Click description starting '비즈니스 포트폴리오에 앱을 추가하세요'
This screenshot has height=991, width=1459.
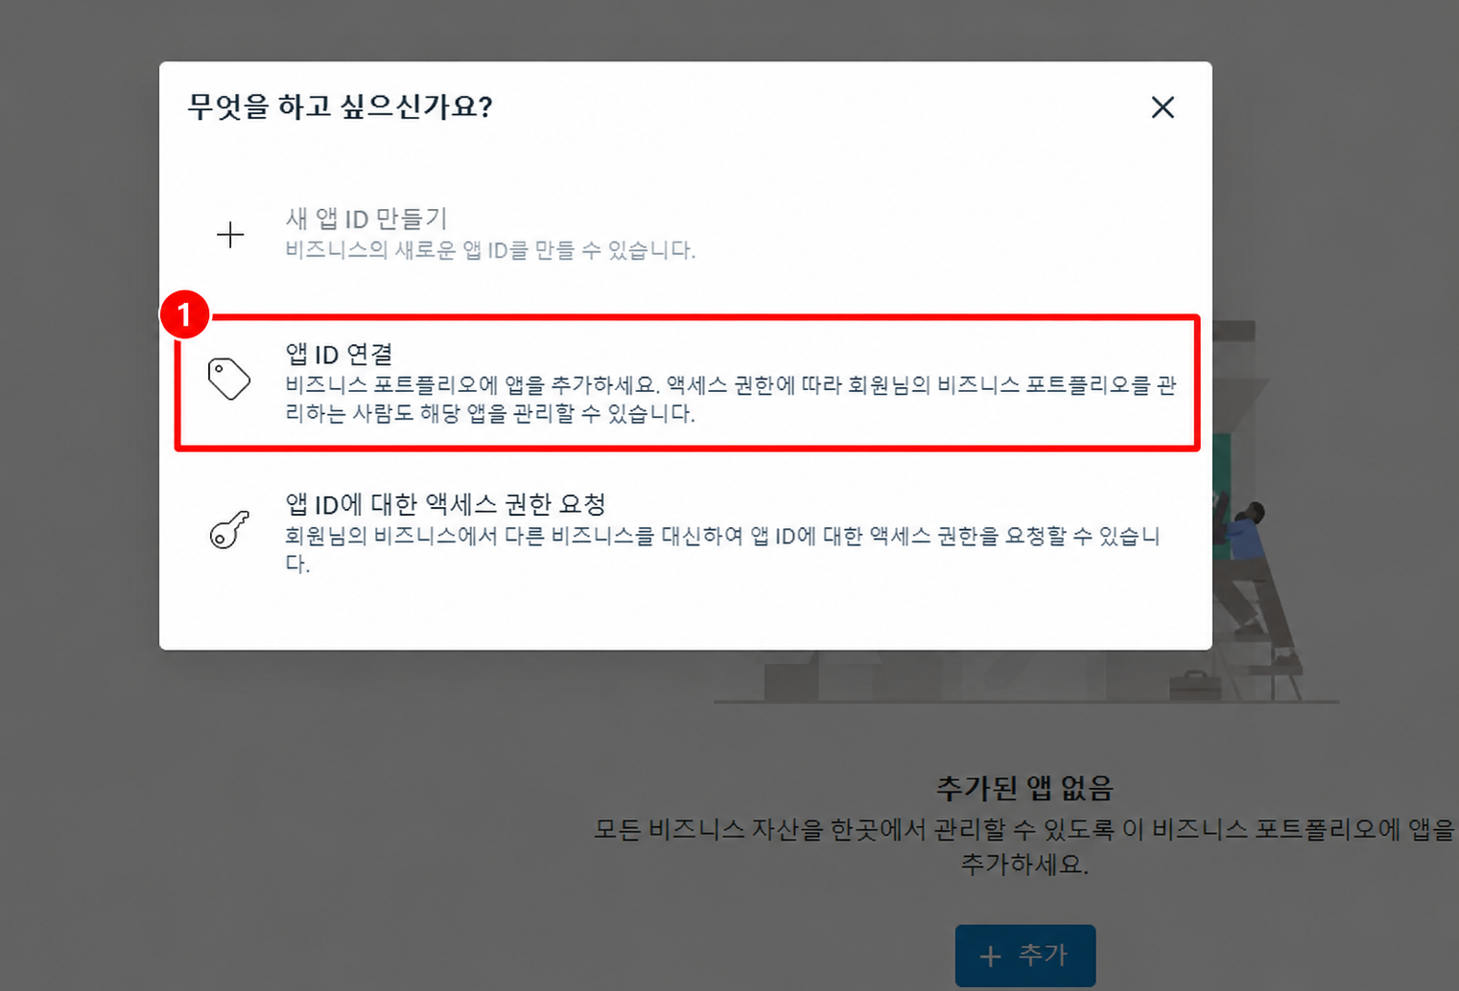pyautogui.click(x=731, y=399)
